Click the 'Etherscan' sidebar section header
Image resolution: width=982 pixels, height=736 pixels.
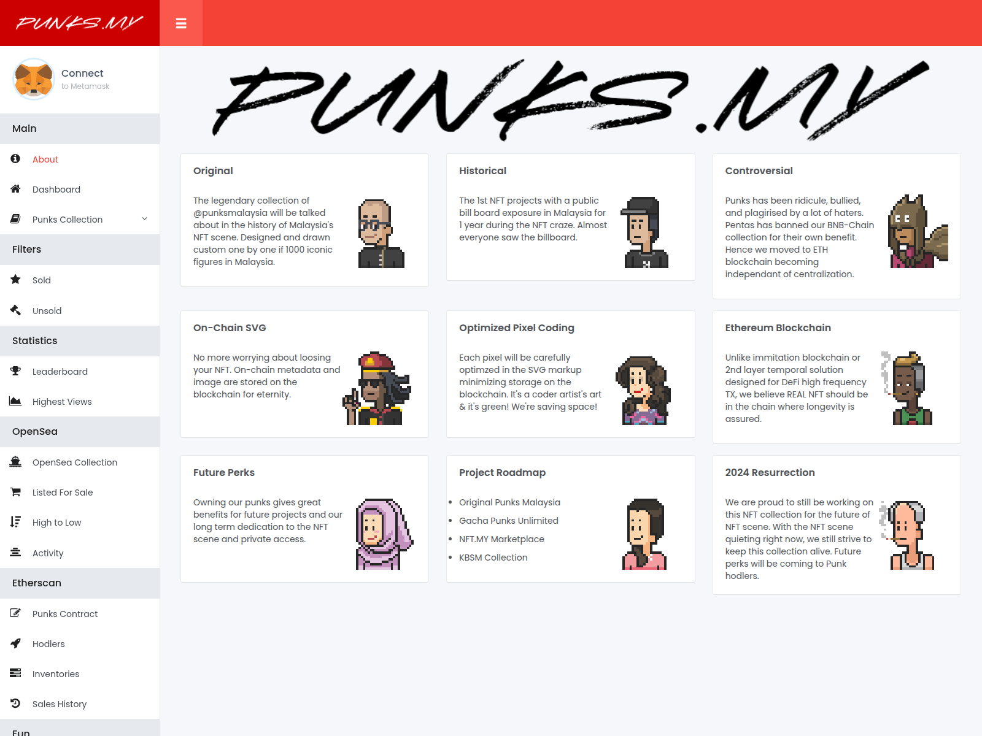click(80, 583)
